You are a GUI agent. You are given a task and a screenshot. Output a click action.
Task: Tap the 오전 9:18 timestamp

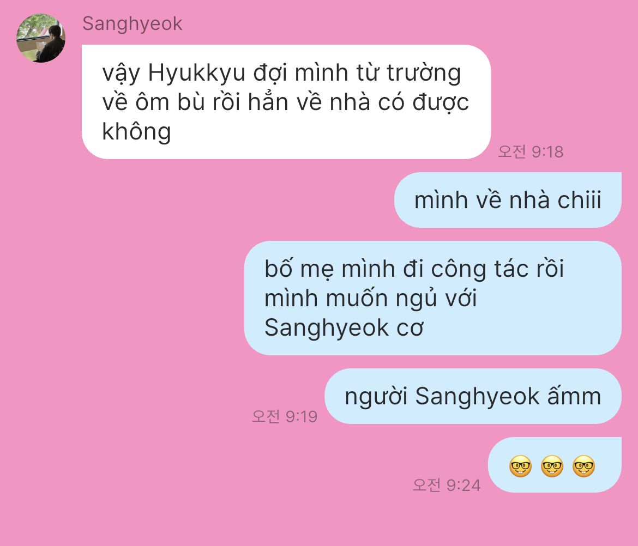click(x=531, y=151)
